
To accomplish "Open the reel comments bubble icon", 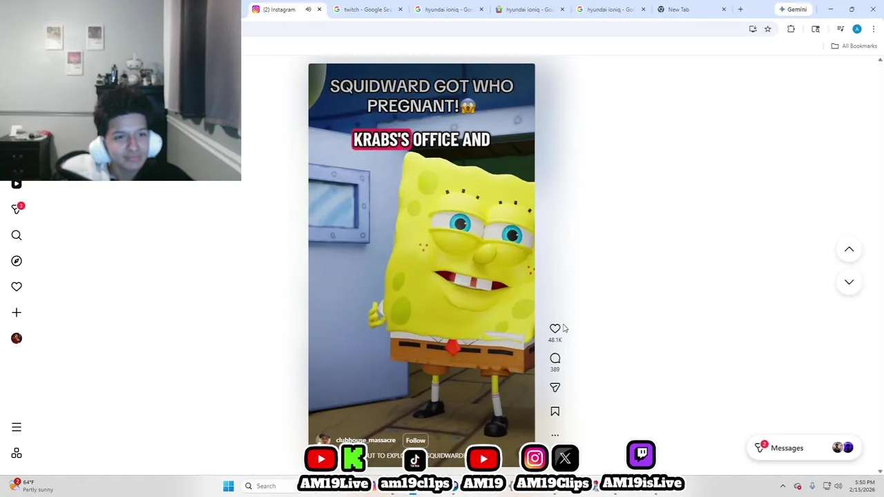I will [x=555, y=358].
